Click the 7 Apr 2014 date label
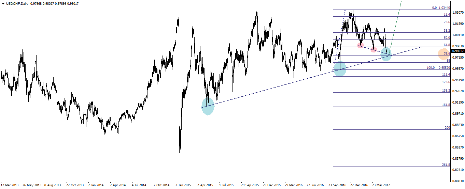This screenshot has height=189, width=465. click(x=118, y=185)
